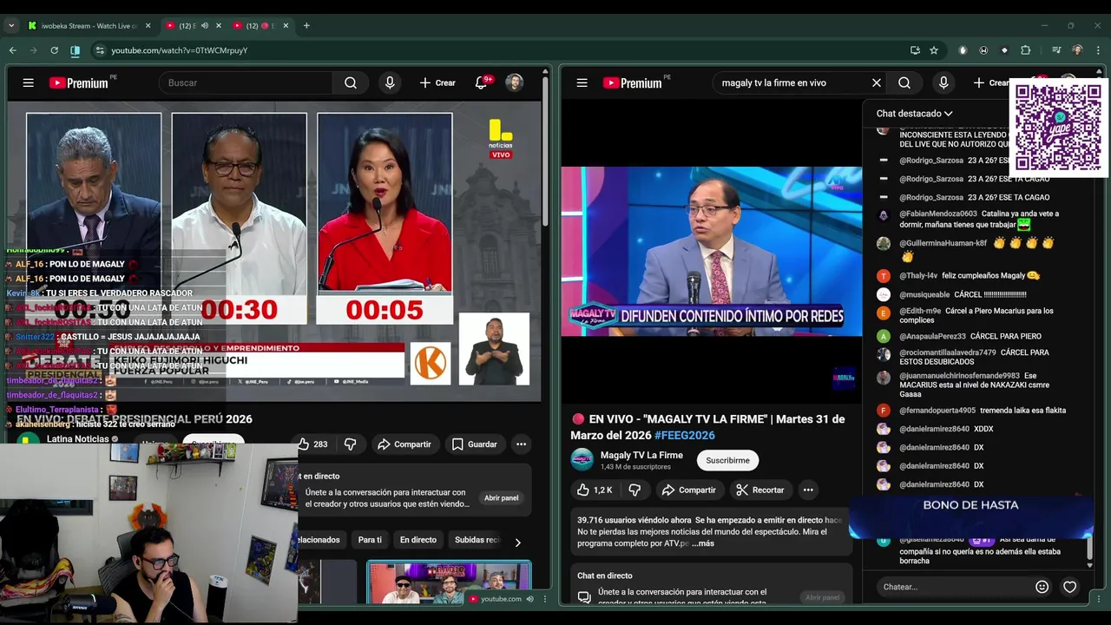Switch to the second YouTube tab playing audio
This screenshot has width=1111, height=625.
[193, 25]
